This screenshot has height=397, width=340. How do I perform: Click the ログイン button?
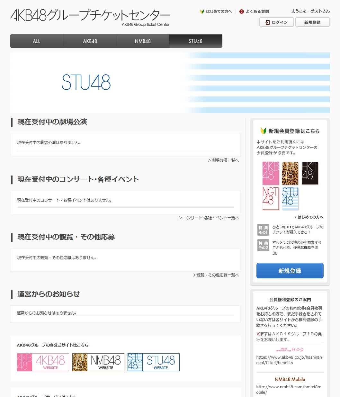point(276,22)
